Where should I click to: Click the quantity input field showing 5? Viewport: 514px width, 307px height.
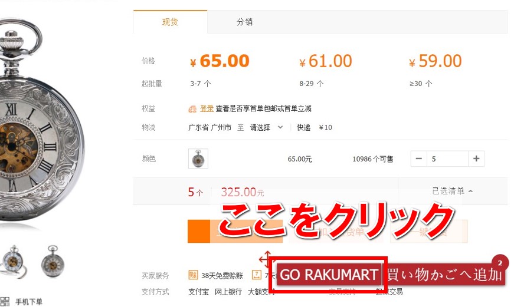[x=447, y=159]
